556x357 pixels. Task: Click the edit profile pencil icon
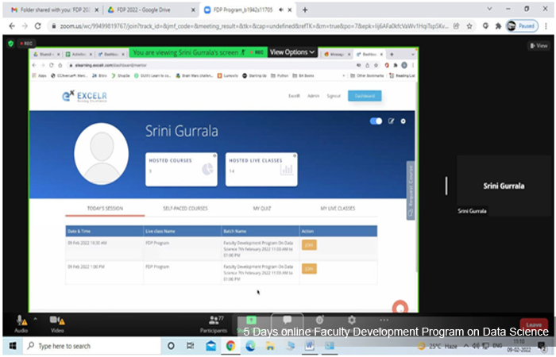391,121
